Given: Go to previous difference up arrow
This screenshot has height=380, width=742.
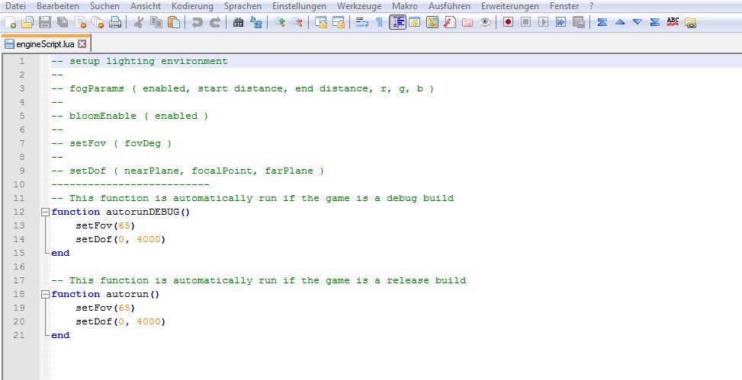Looking at the screenshot, I should 620,22.
